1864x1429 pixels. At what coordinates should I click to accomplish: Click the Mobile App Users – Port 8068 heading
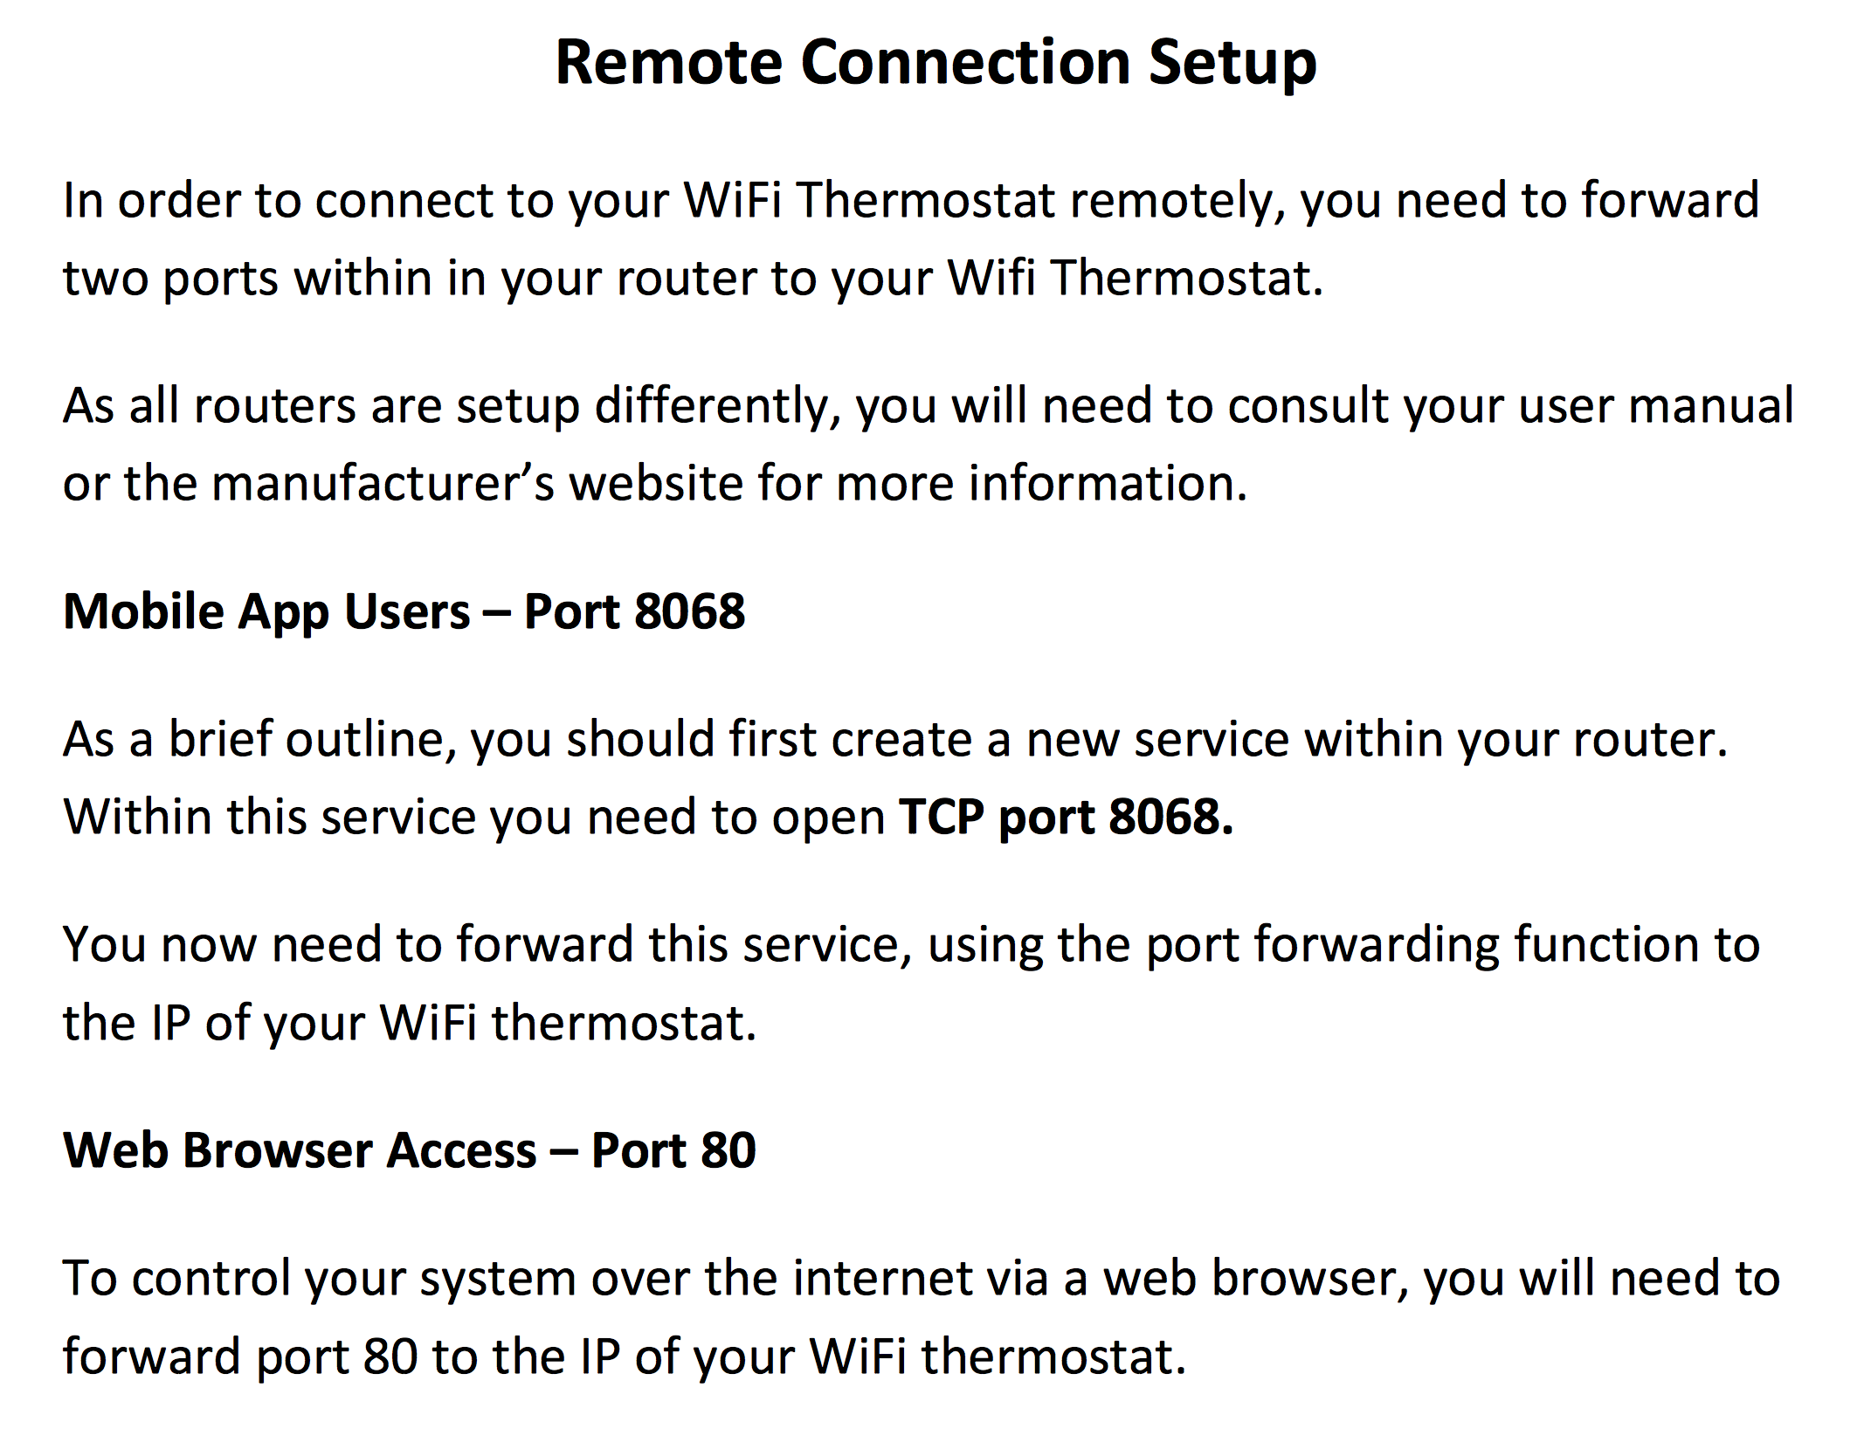pos(404,611)
